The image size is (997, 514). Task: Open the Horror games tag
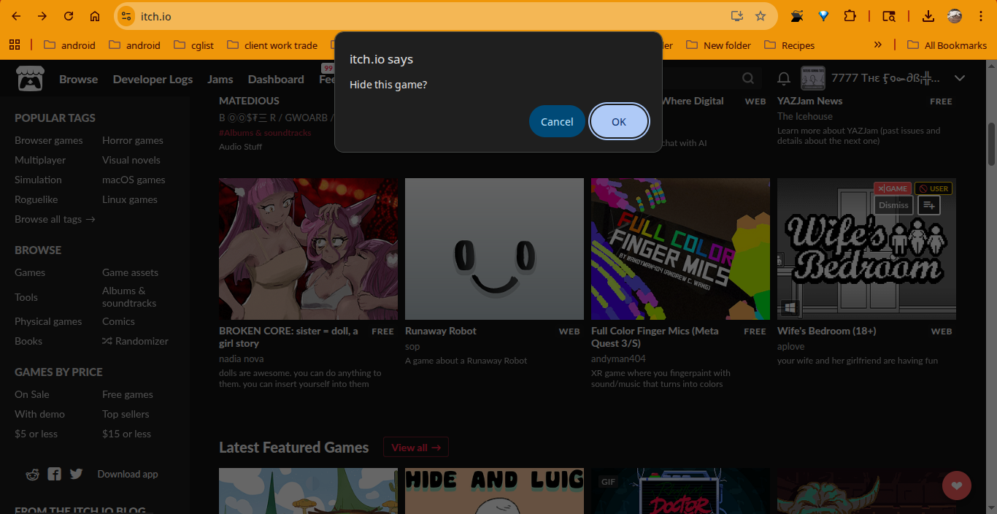click(x=133, y=140)
